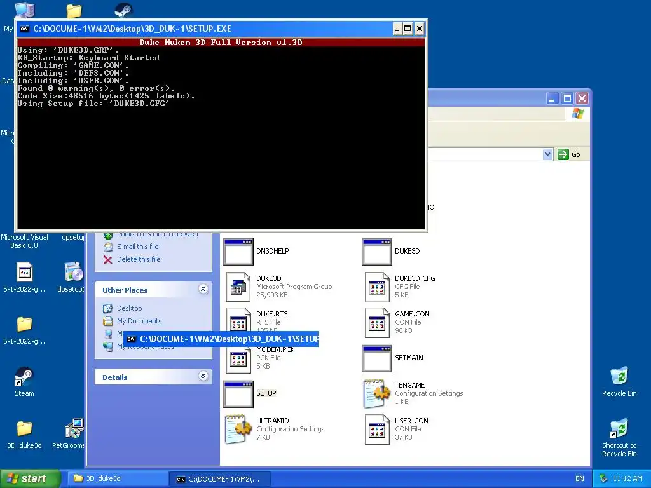The image size is (651, 488).
Task: Select the USER.CON file icon
Action: (x=377, y=429)
